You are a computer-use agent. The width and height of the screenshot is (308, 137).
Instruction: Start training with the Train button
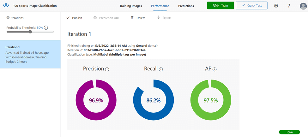point(220,5)
